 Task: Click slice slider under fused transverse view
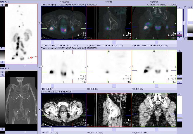tap(64, 42)
